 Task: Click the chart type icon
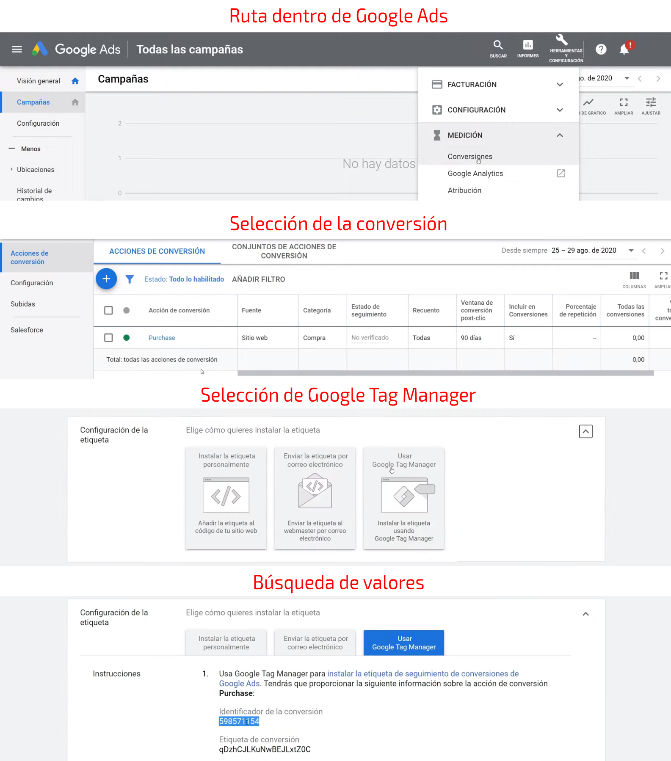click(x=588, y=102)
